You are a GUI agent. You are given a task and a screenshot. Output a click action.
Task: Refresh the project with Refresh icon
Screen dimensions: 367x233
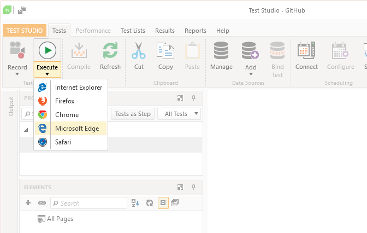(x=110, y=50)
